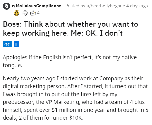The image size is (152, 125).
Task: Click the Snoo hugging award icon
Action: click(x=33, y=13)
